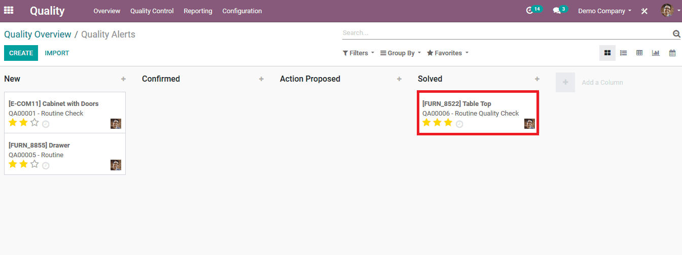
Task: Click assignee avatar on Drawer card
Action: coord(116,165)
